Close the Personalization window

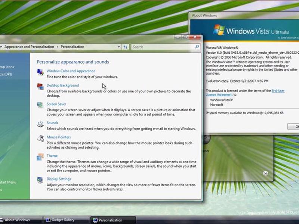(x=195, y=37)
